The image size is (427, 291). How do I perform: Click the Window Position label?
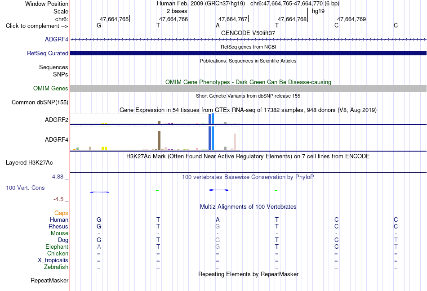47,4
